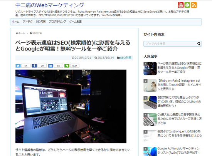Open the YouTube channel icon

point(180,5)
